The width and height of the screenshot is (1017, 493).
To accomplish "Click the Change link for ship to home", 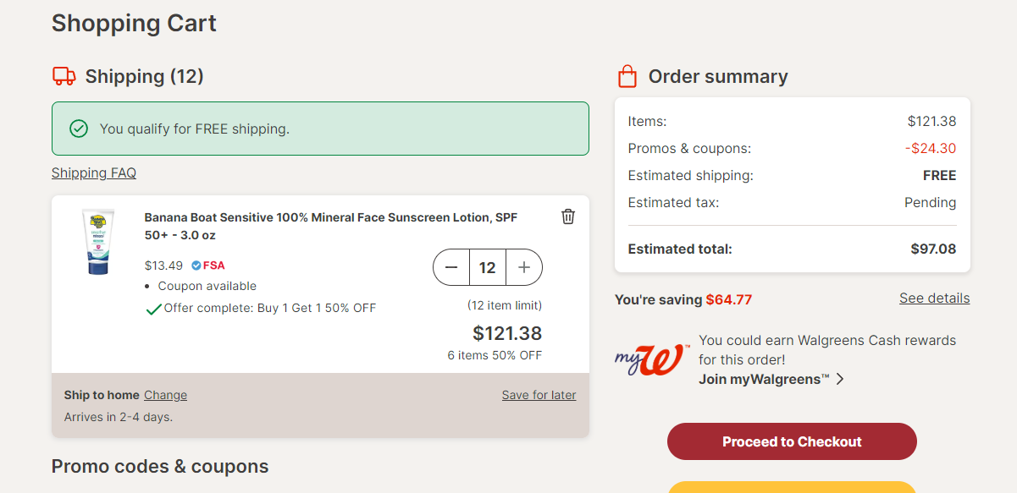I will click(165, 395).
